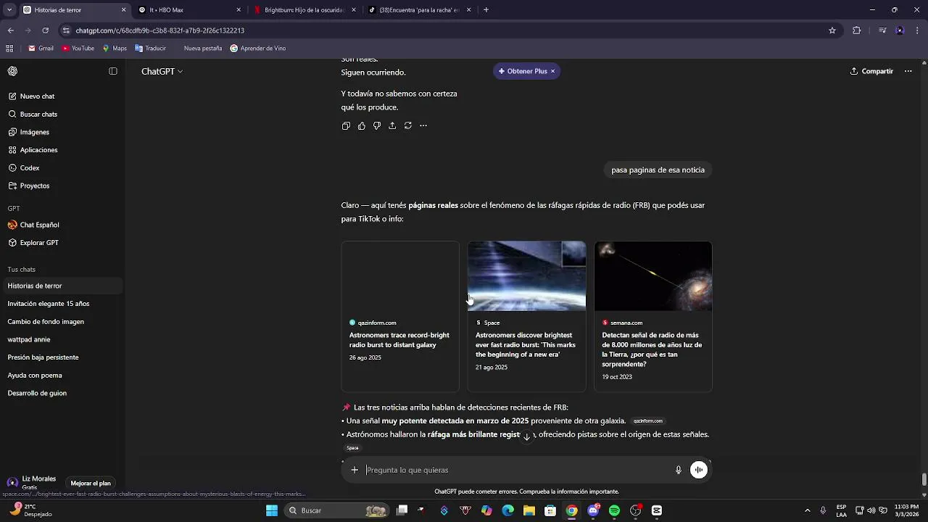Open the Windows Start menu
The width and height of the screenshot is (928, 522).
[272, 510]
